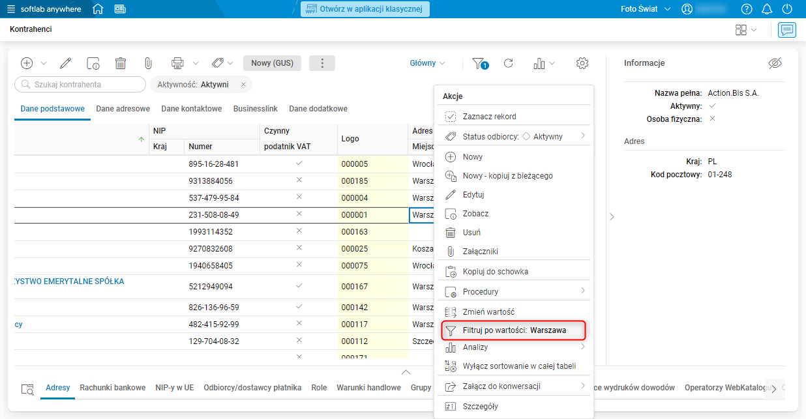Open the Rachunki bankowe bottom tab
Screen dimensions: 806x419
click(x=113, y=387)
